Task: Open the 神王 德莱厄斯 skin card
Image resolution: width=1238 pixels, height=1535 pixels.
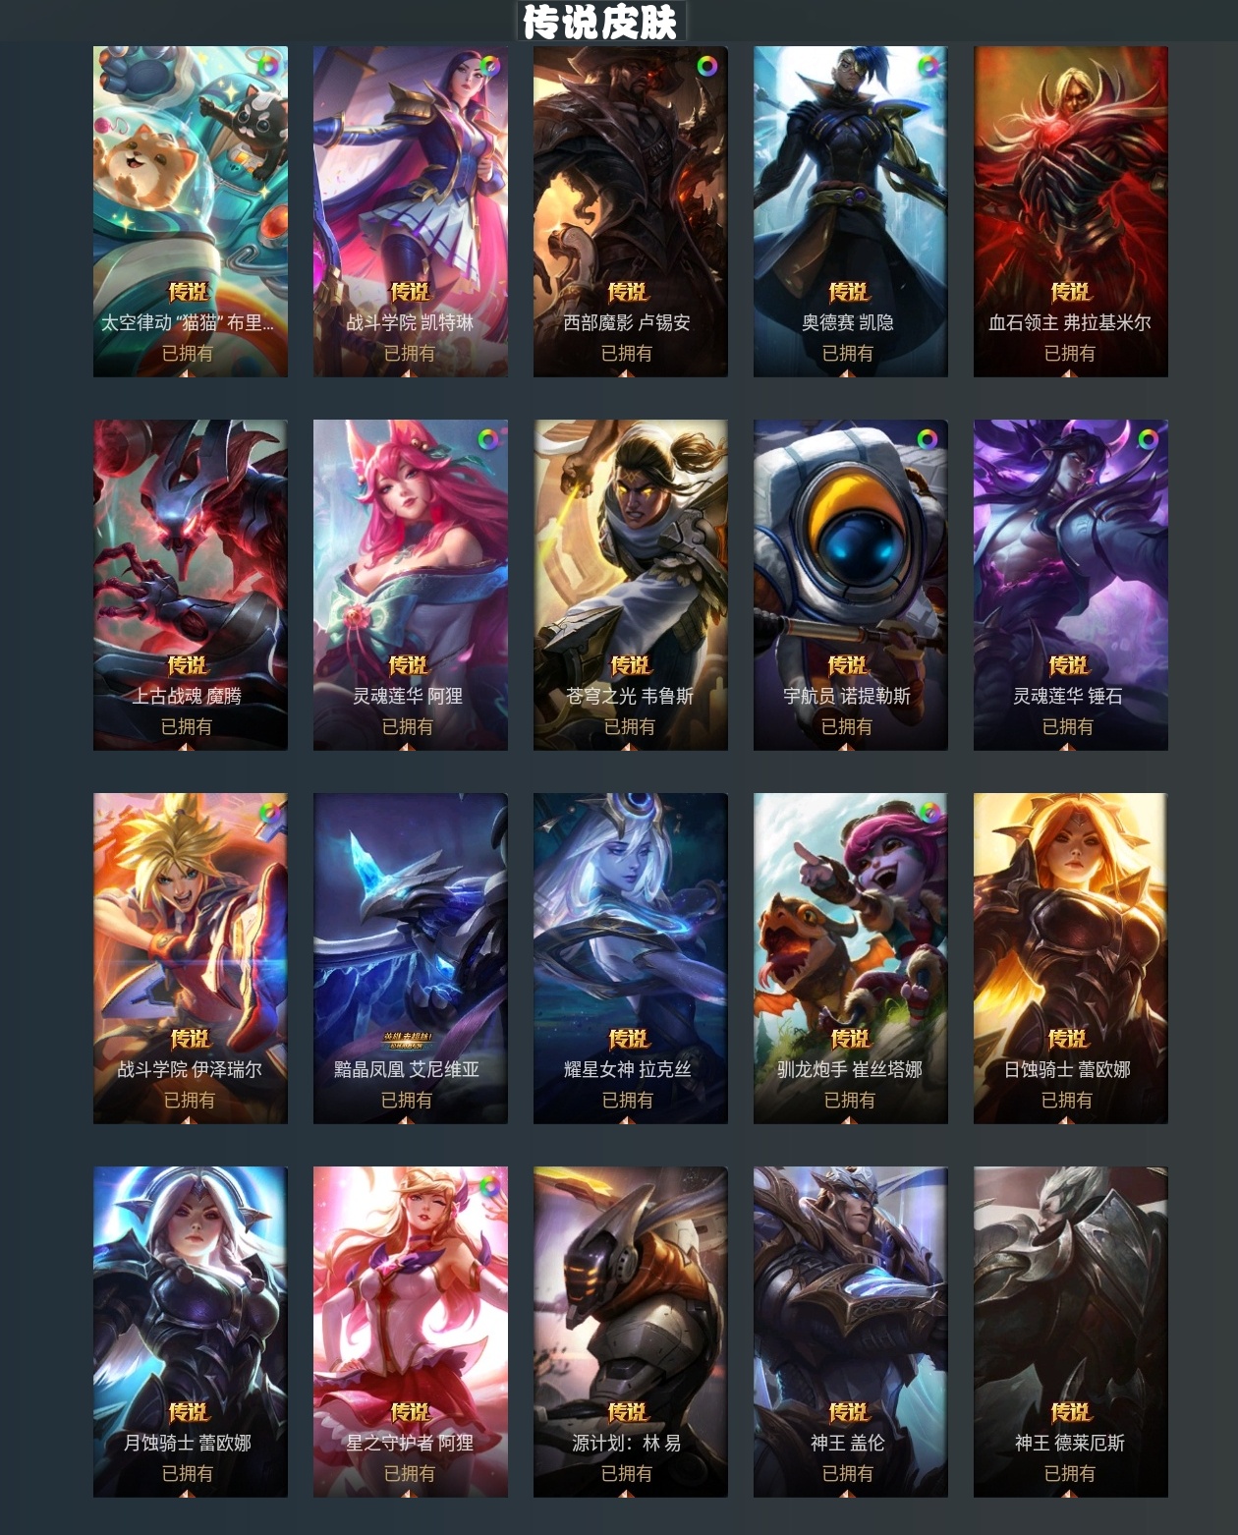Action: 1071,1332
